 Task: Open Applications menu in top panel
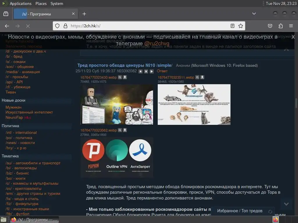click(x=21, y=3)
